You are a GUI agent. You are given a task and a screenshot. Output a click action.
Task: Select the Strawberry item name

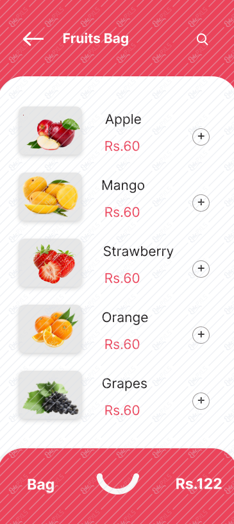[x=138, y=251]
